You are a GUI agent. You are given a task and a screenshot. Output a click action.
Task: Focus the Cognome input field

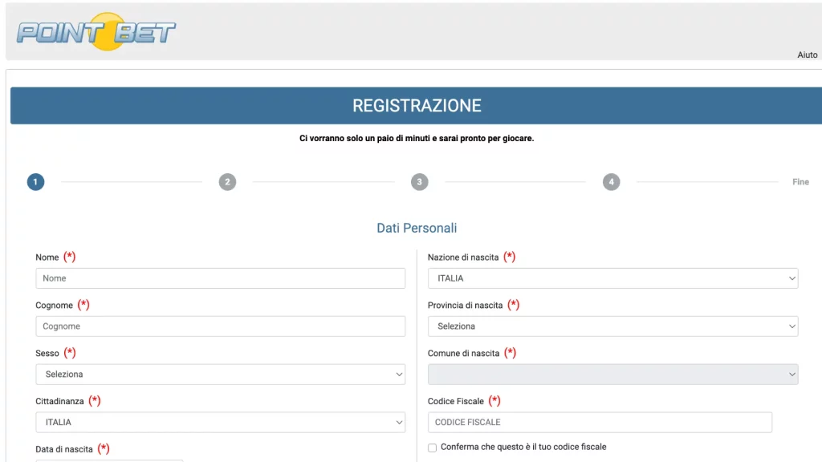click(x=220, y=326)
